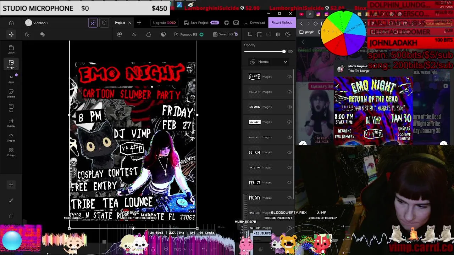This screenshot has width=454, height=255.
Task: Open the Shapes sidebar panel
Action: point(11,138)
